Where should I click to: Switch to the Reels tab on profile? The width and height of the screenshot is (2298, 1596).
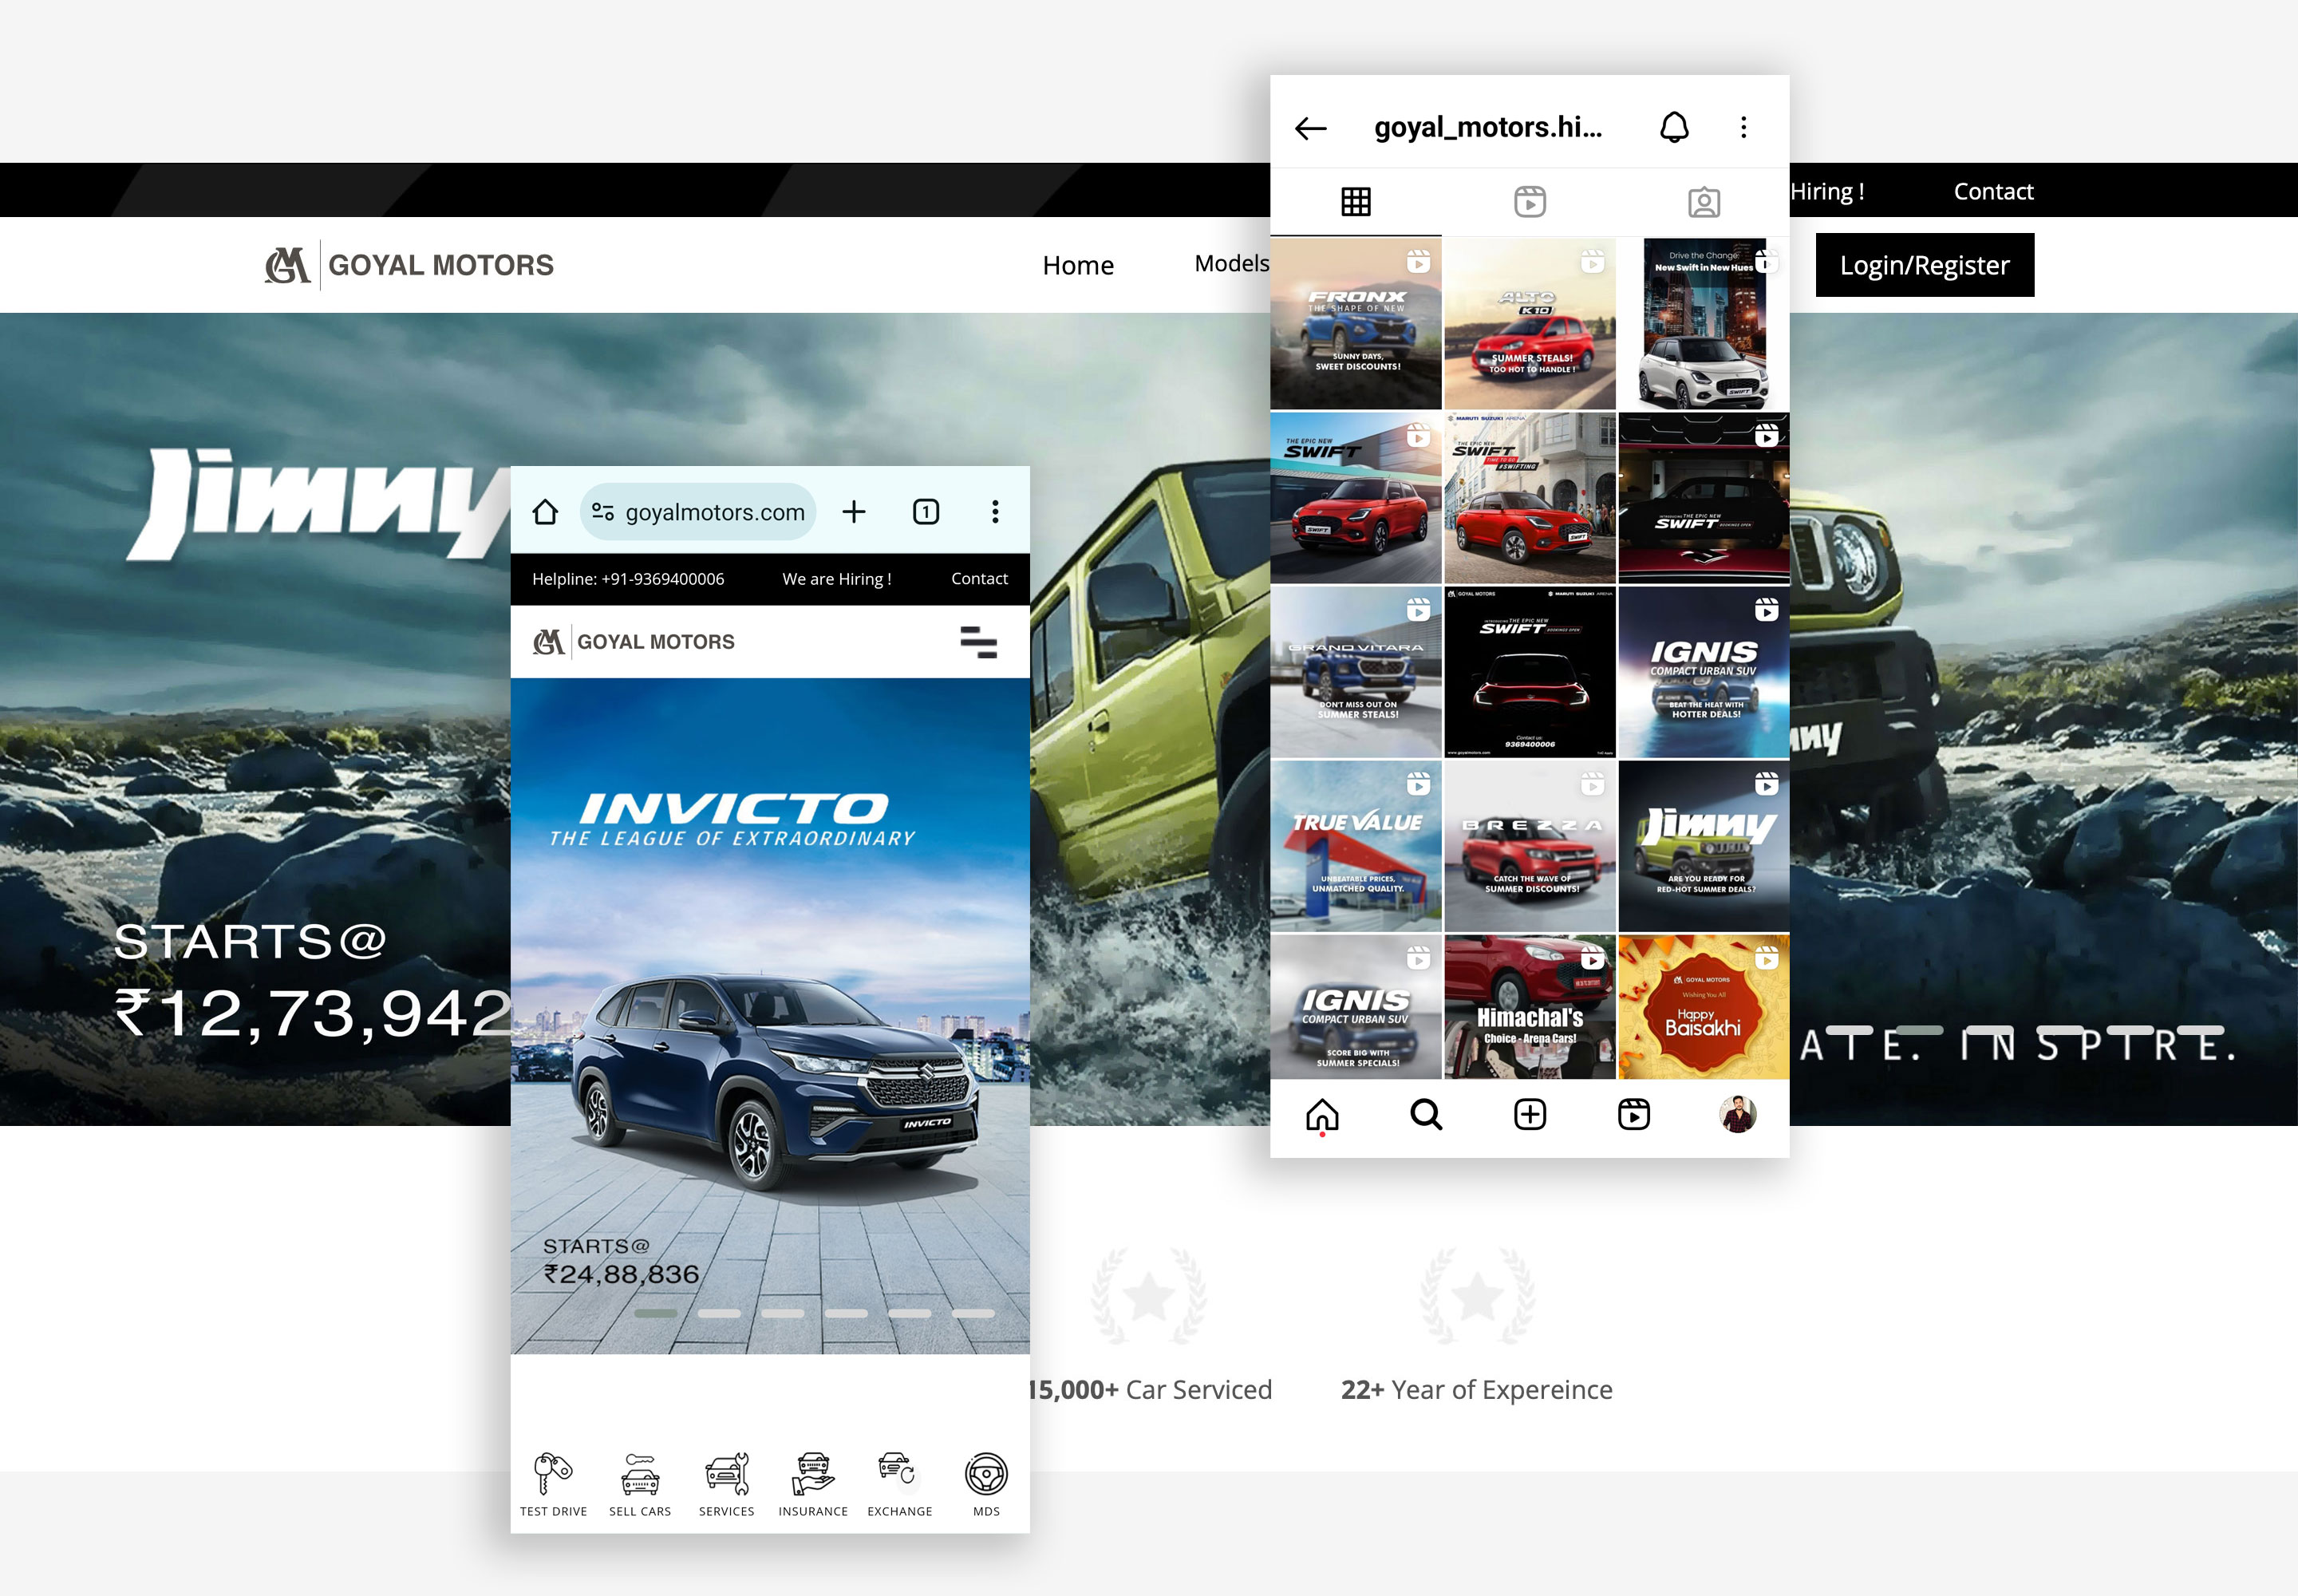(1530, 202)
